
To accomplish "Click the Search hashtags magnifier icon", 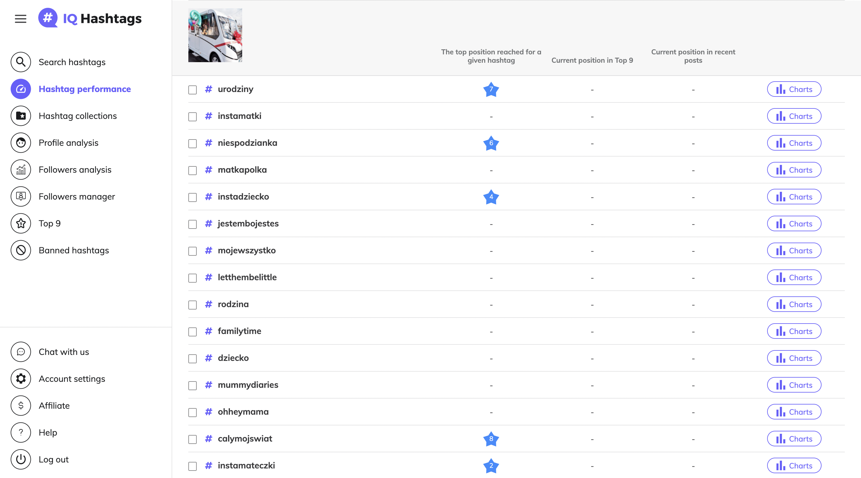I will 21,62.
